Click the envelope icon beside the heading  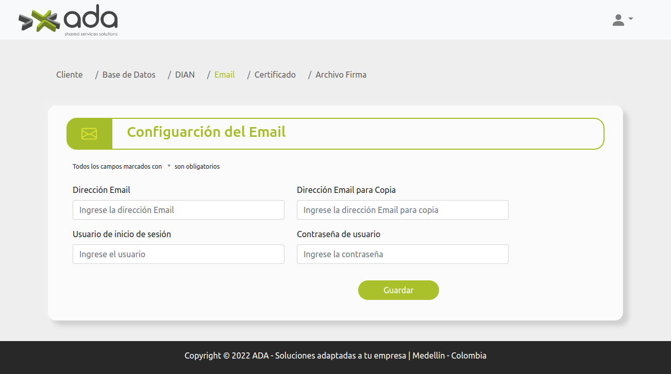pos(89,134)
